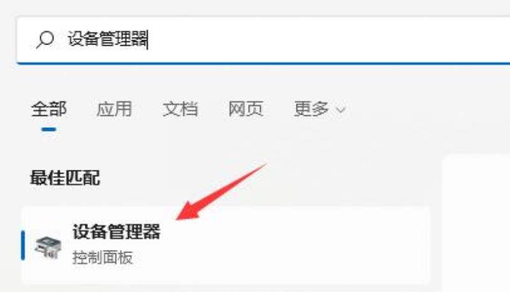Click the magnifying glass search icon
The height and width of the screenshot is (292, 510).
[45, 39]
